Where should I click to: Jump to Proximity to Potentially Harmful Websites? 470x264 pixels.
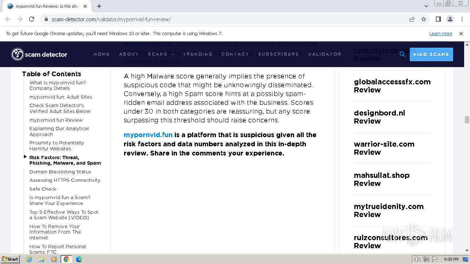click(x=57, y=146)
